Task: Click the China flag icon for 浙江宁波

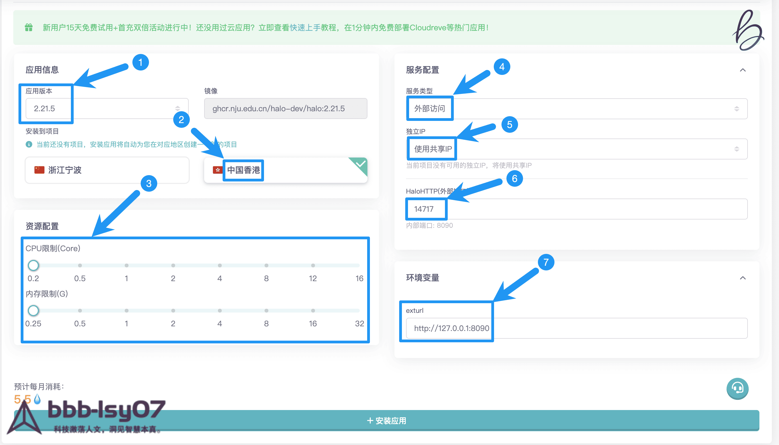Action: pos(39,170)
